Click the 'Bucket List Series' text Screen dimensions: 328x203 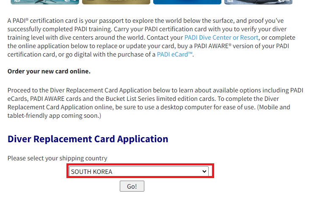click(130, 99)
